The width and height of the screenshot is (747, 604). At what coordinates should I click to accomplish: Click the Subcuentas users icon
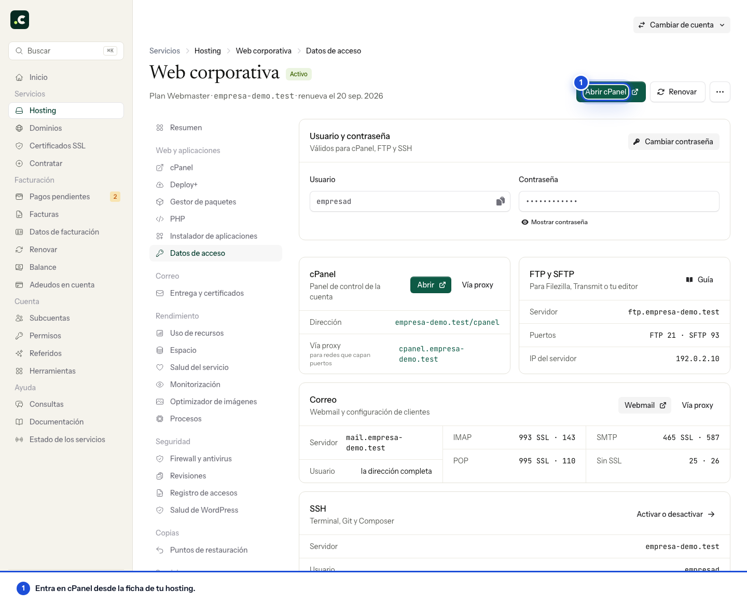point(19,318)
